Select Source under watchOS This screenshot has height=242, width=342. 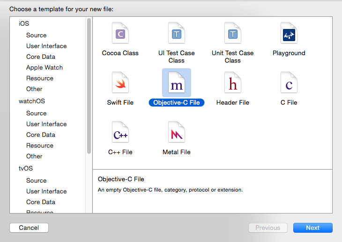coord(36,113)
